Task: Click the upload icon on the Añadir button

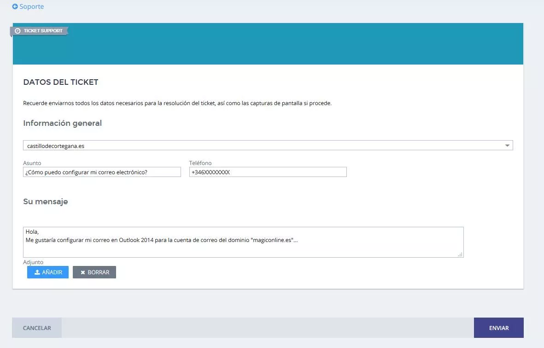Action: 37,272
